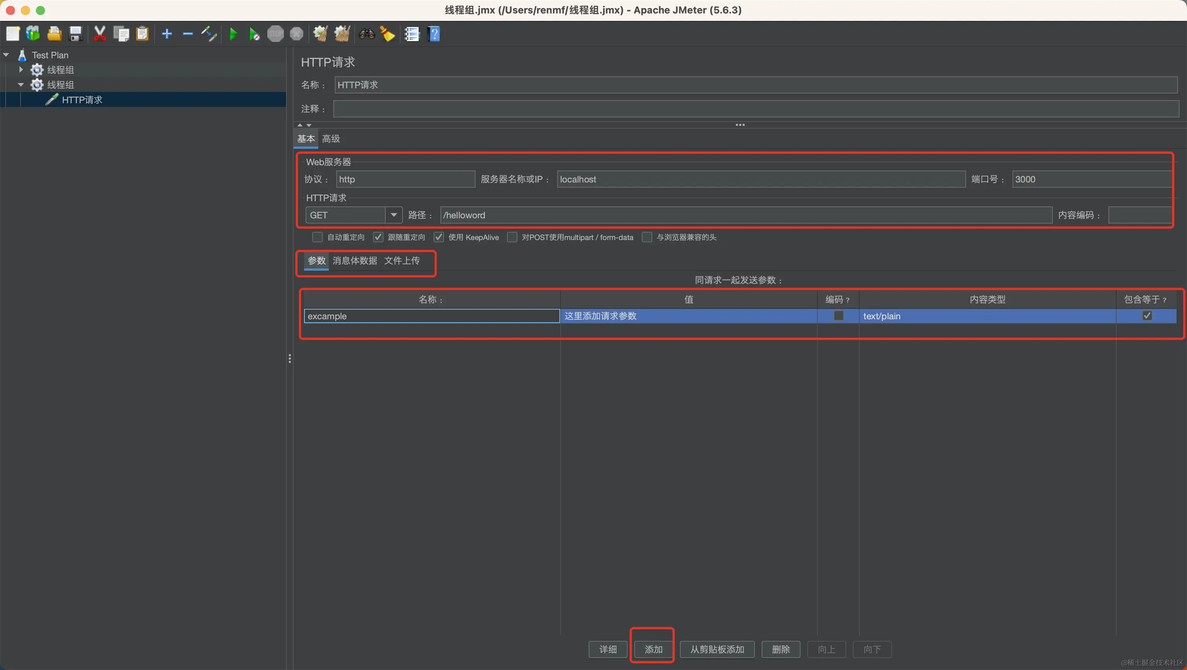The width and height of the screenshot is (1187, 670).
Task: Click the Shutdown test icon
Action: (297, 34)
